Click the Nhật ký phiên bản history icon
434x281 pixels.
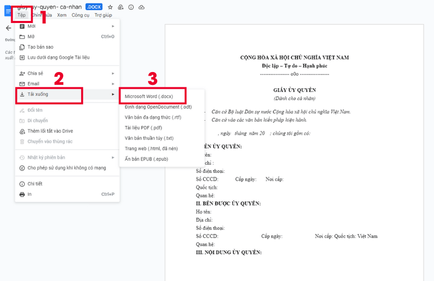coord(22,157)
